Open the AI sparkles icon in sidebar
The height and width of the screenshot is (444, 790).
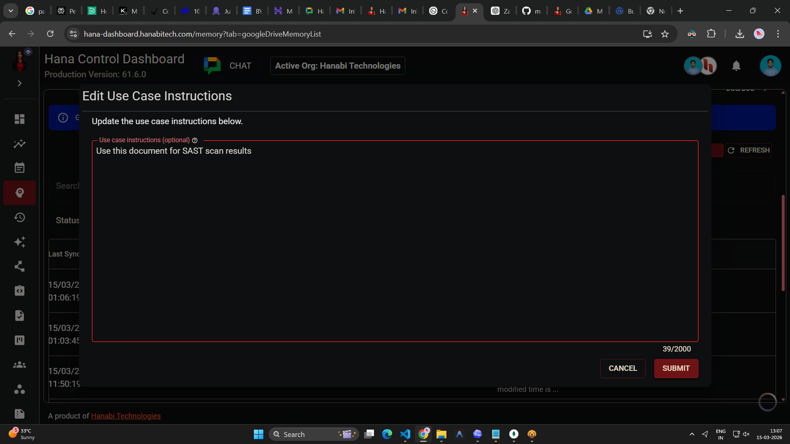point(19,242)
